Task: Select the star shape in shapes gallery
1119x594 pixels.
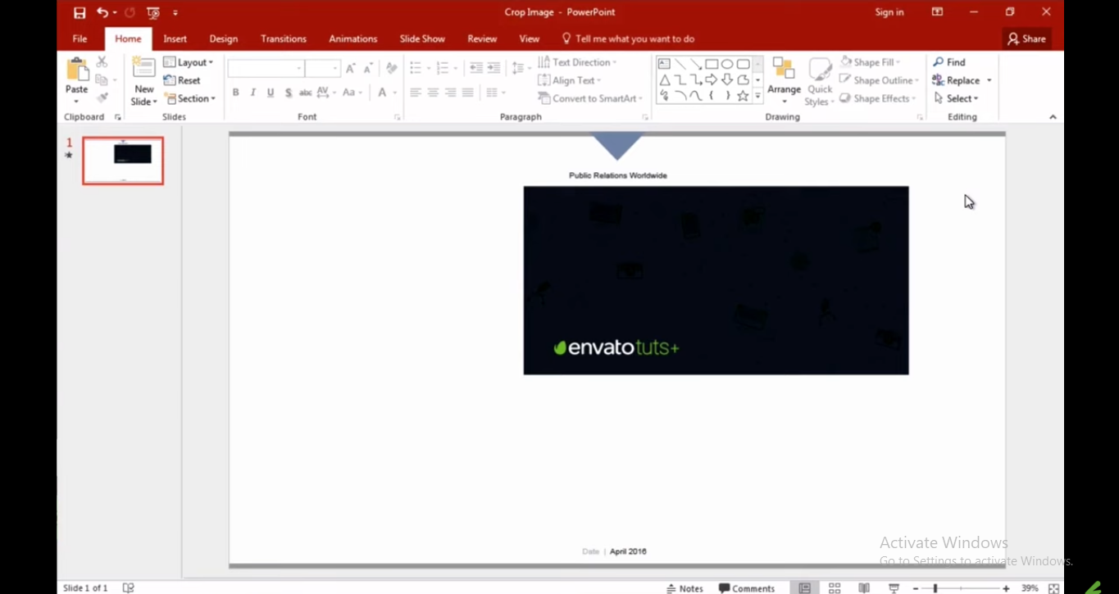Action: [743, 96]
